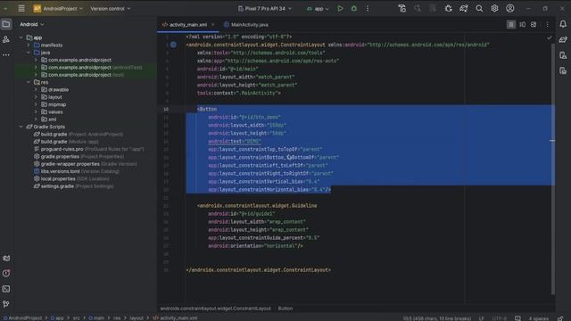
Task: Collapse the res folder
Action: pyautogui.click(x=29, y=82)
